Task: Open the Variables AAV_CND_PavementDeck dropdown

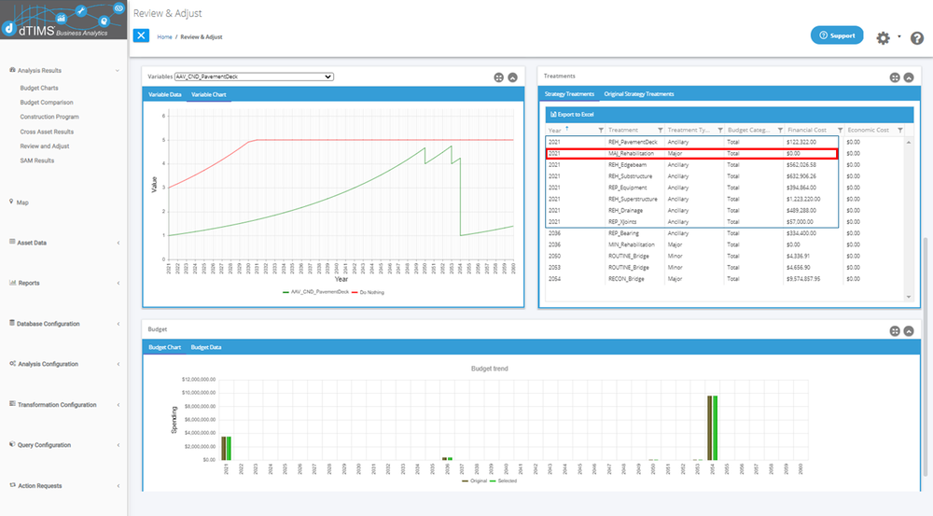Action: tap(254, 77)
